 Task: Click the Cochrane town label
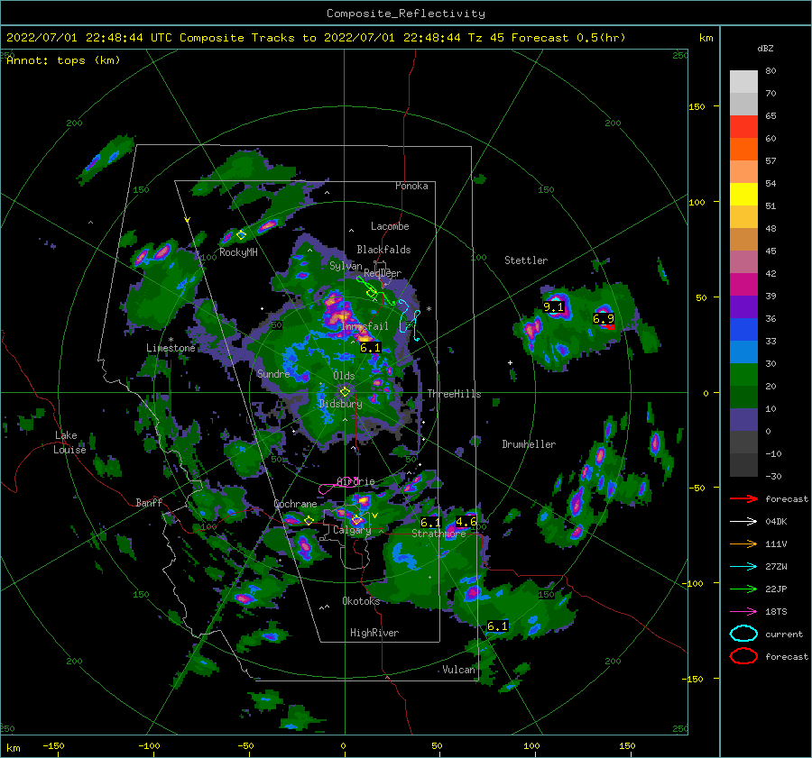pos(295,504)
